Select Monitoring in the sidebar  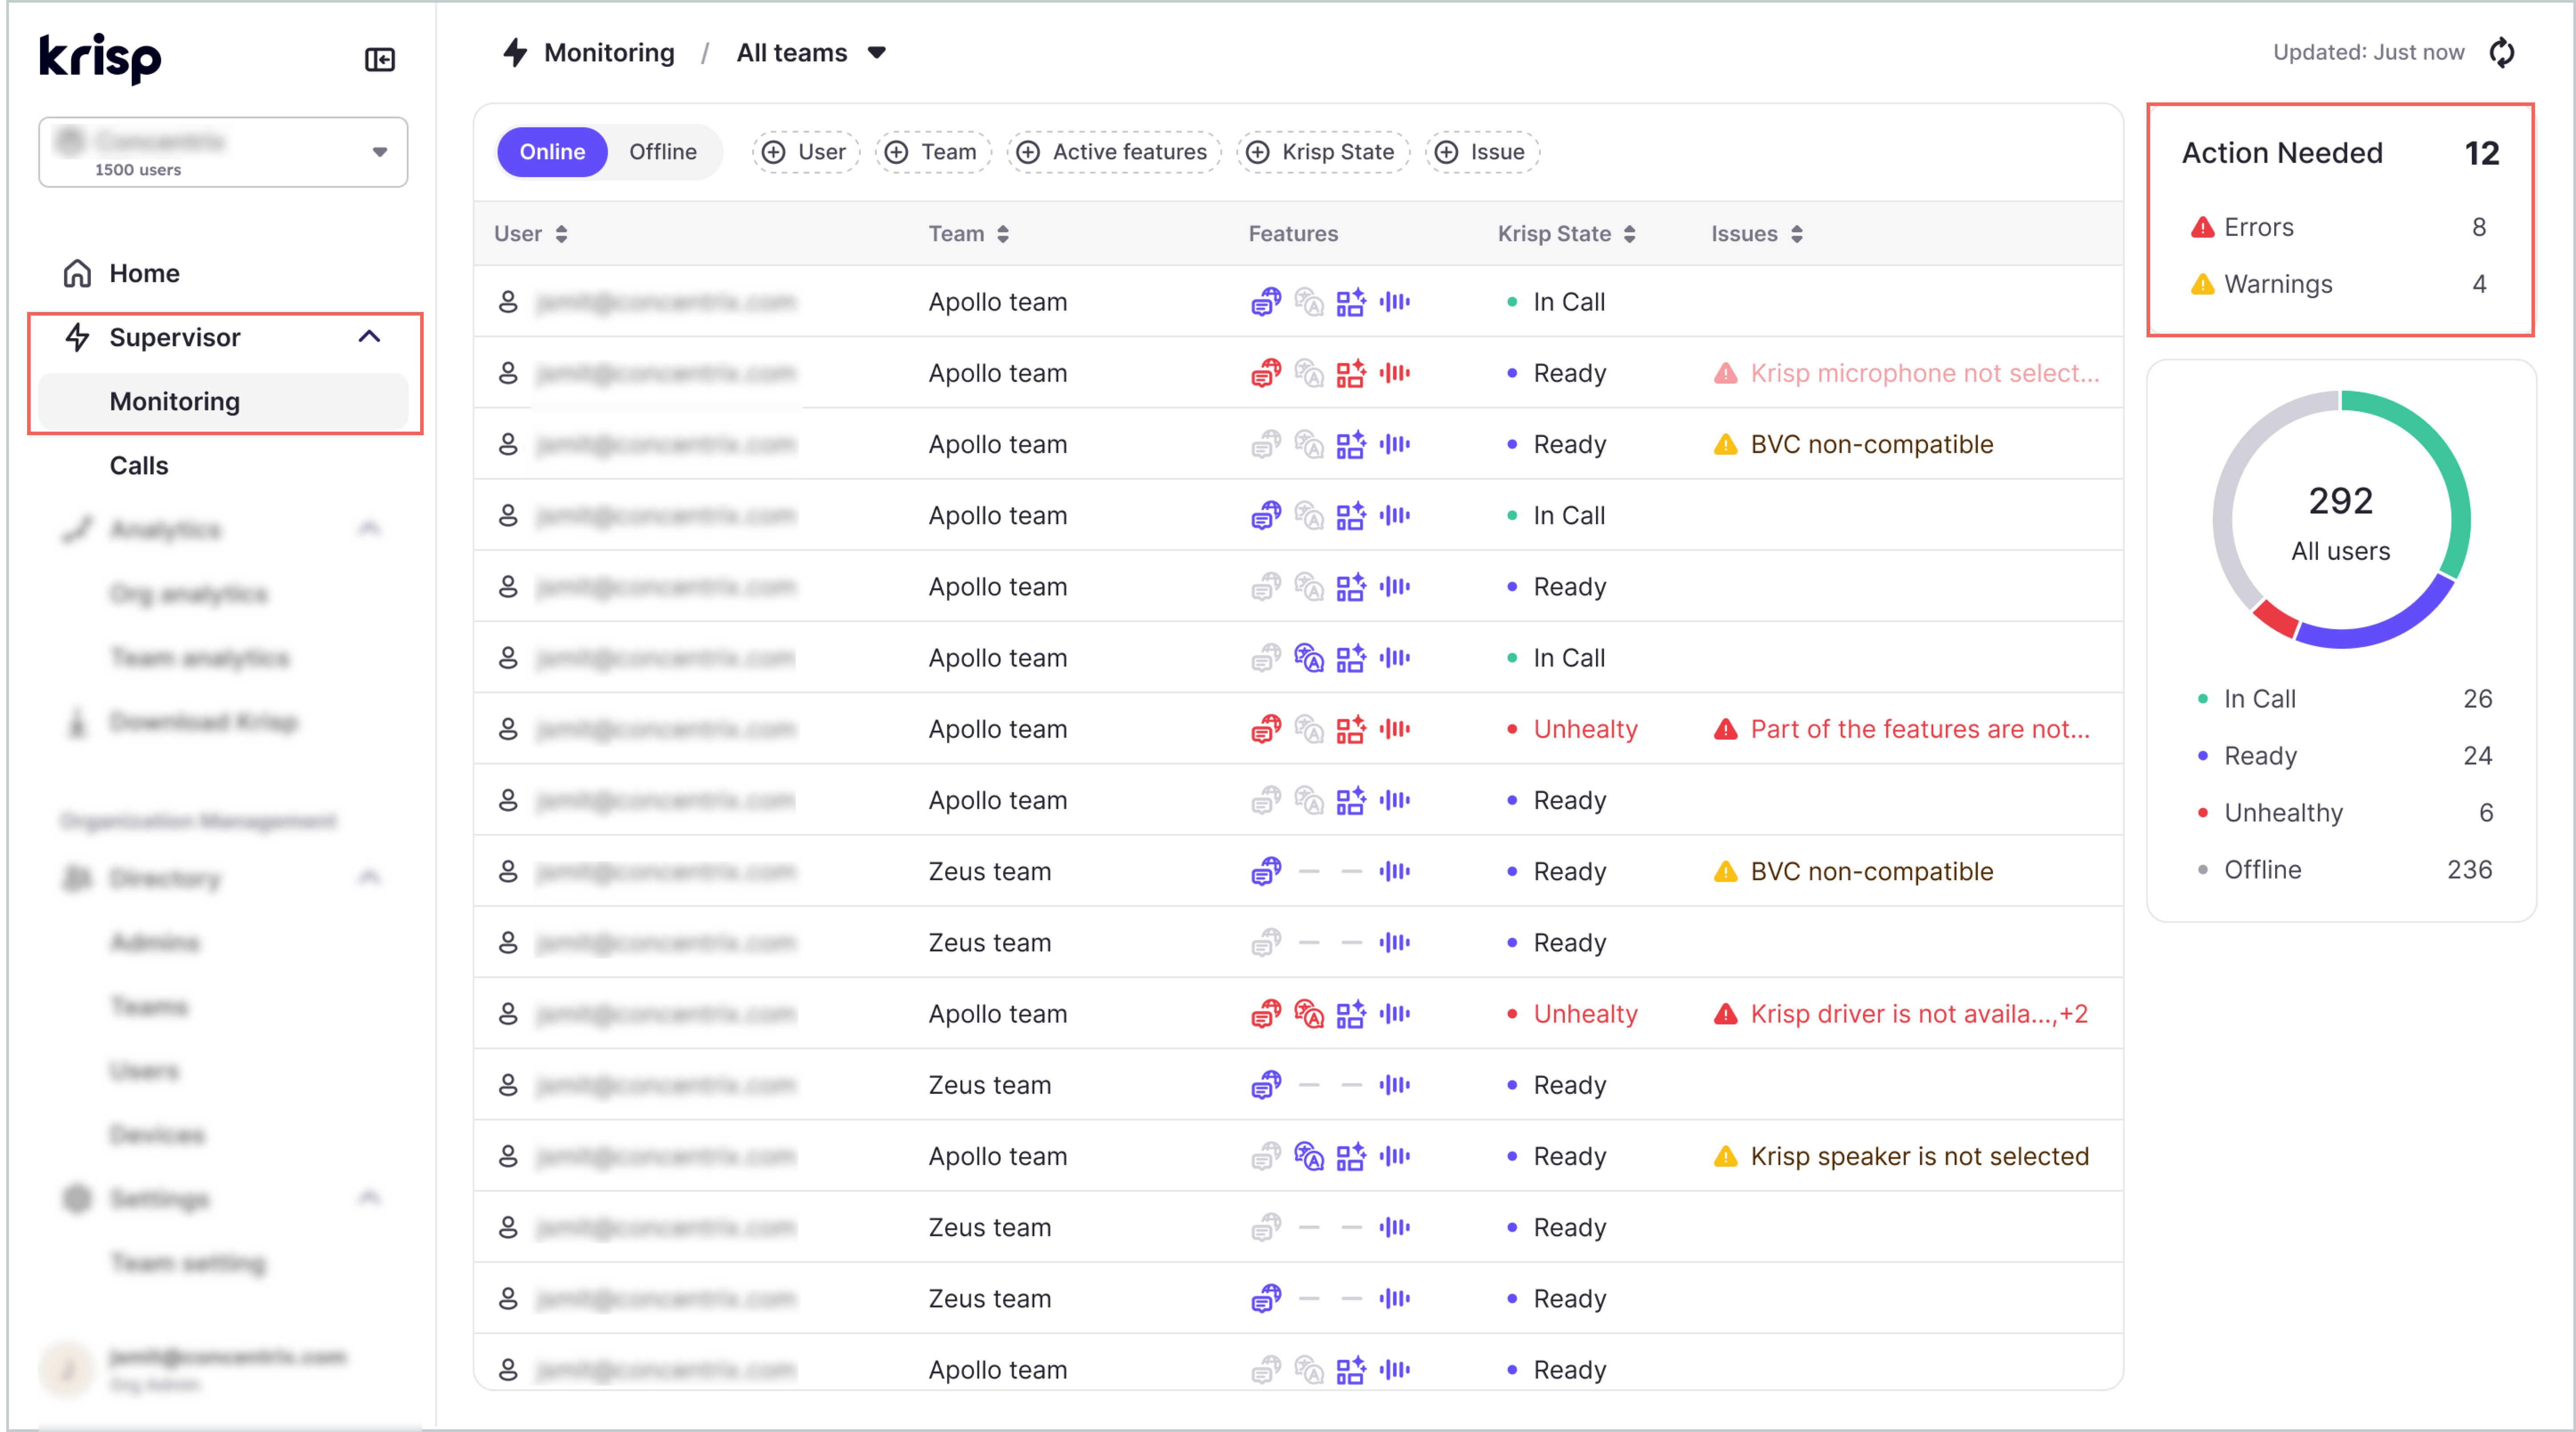click(223, 401)
